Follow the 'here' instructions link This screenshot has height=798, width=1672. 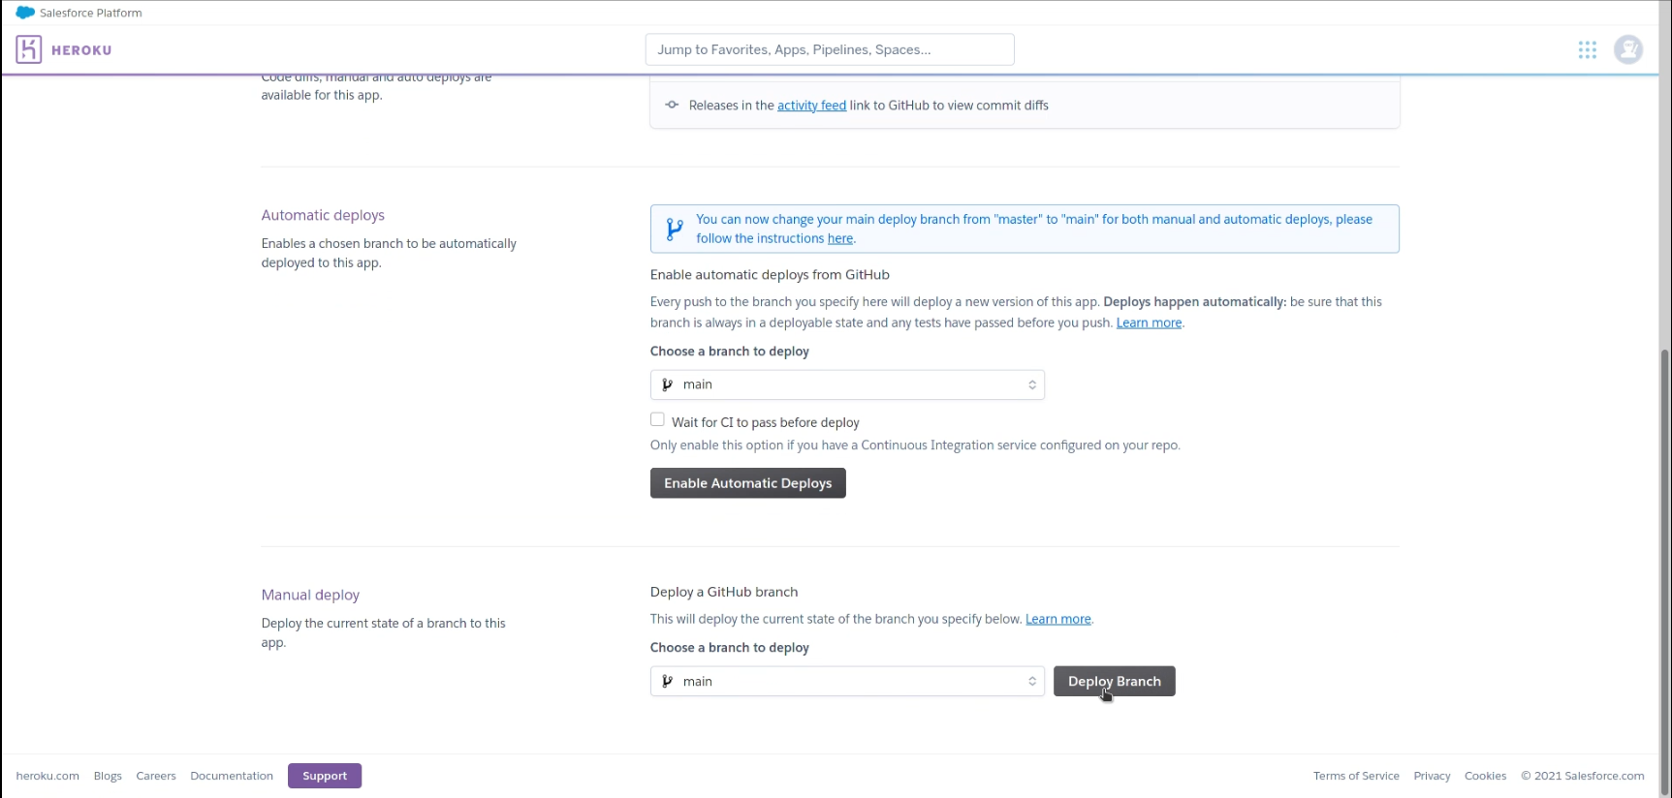point(839,239)
